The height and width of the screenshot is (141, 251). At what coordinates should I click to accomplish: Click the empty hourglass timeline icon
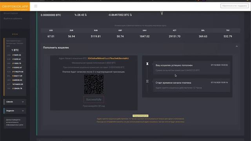point(147,81)
